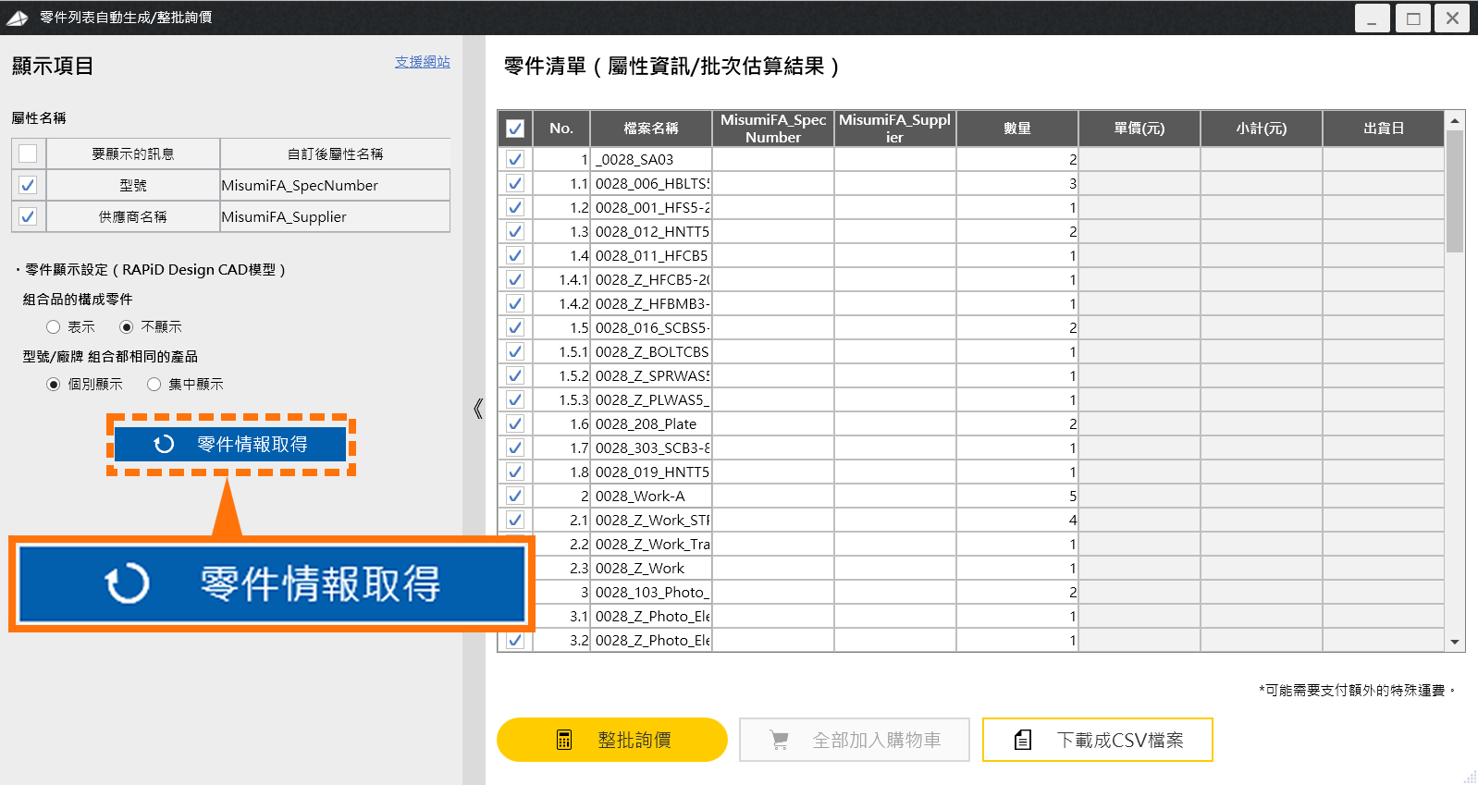
Task: Open the 支援網站 link
Action: [422, 62]
